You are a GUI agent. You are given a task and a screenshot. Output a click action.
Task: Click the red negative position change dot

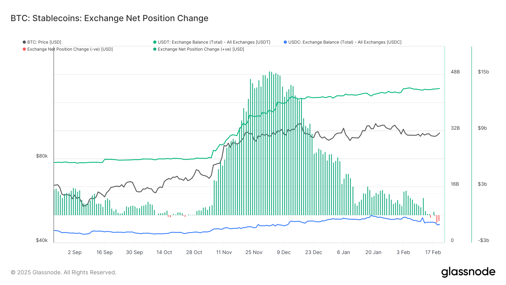(x=24, y=49)
